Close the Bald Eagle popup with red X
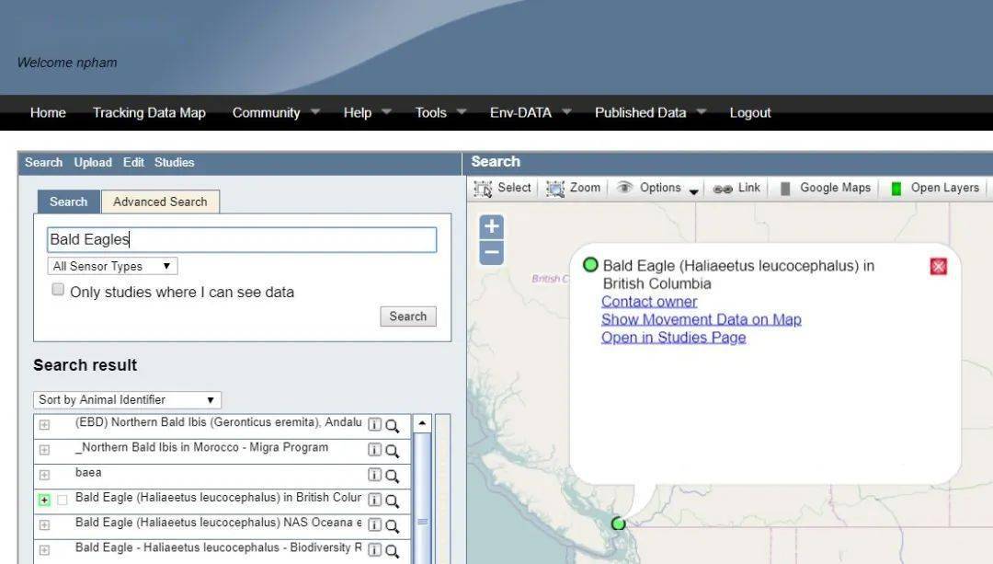The image size is (993, 564). pos(938,266)
